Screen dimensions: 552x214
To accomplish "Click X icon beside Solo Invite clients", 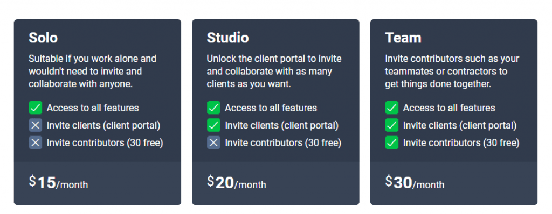I will pos(35,125).
